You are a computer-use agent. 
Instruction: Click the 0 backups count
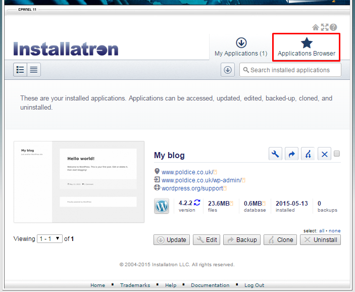(319, 204)
